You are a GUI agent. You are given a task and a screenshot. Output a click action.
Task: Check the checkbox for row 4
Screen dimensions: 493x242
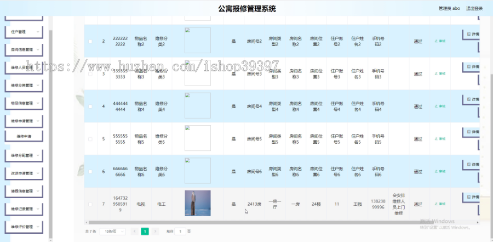pyautogui.click(x=90, y=106)
